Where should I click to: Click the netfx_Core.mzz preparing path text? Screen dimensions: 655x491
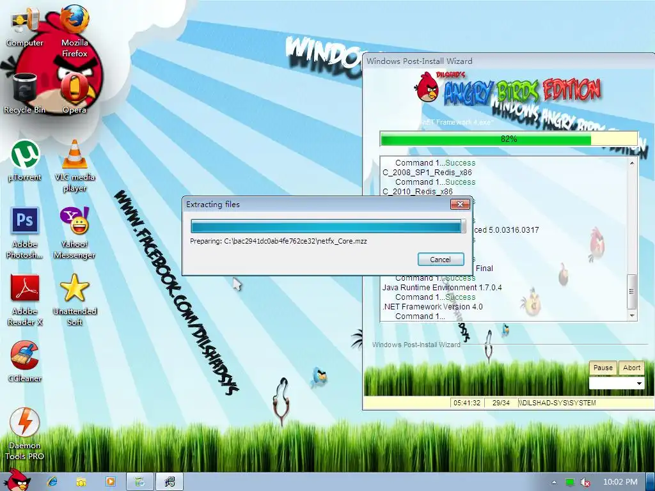[x=278, y=241]
